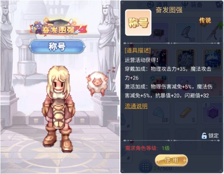This screenshot has width=224, height=174.
Task: Select the wing feather inventory item
Action: [186, 31]
